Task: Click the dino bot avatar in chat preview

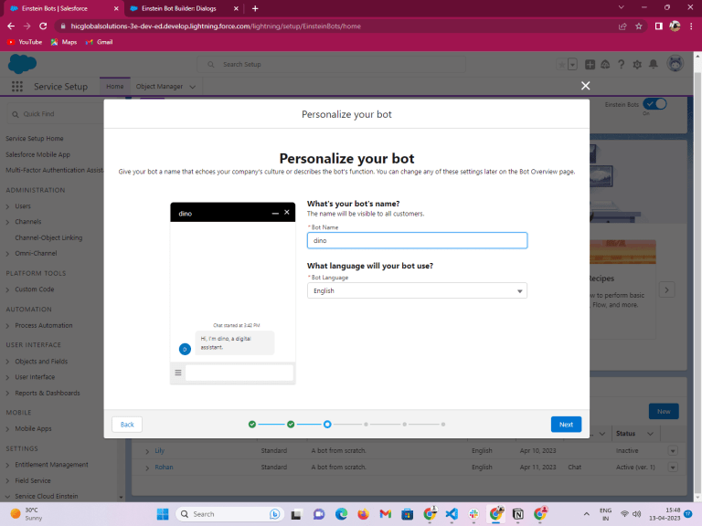Action: (x=185, y=349)
